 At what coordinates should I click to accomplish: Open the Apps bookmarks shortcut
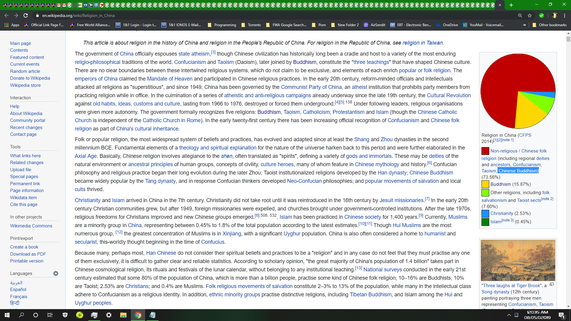click(x=12, y=25)
